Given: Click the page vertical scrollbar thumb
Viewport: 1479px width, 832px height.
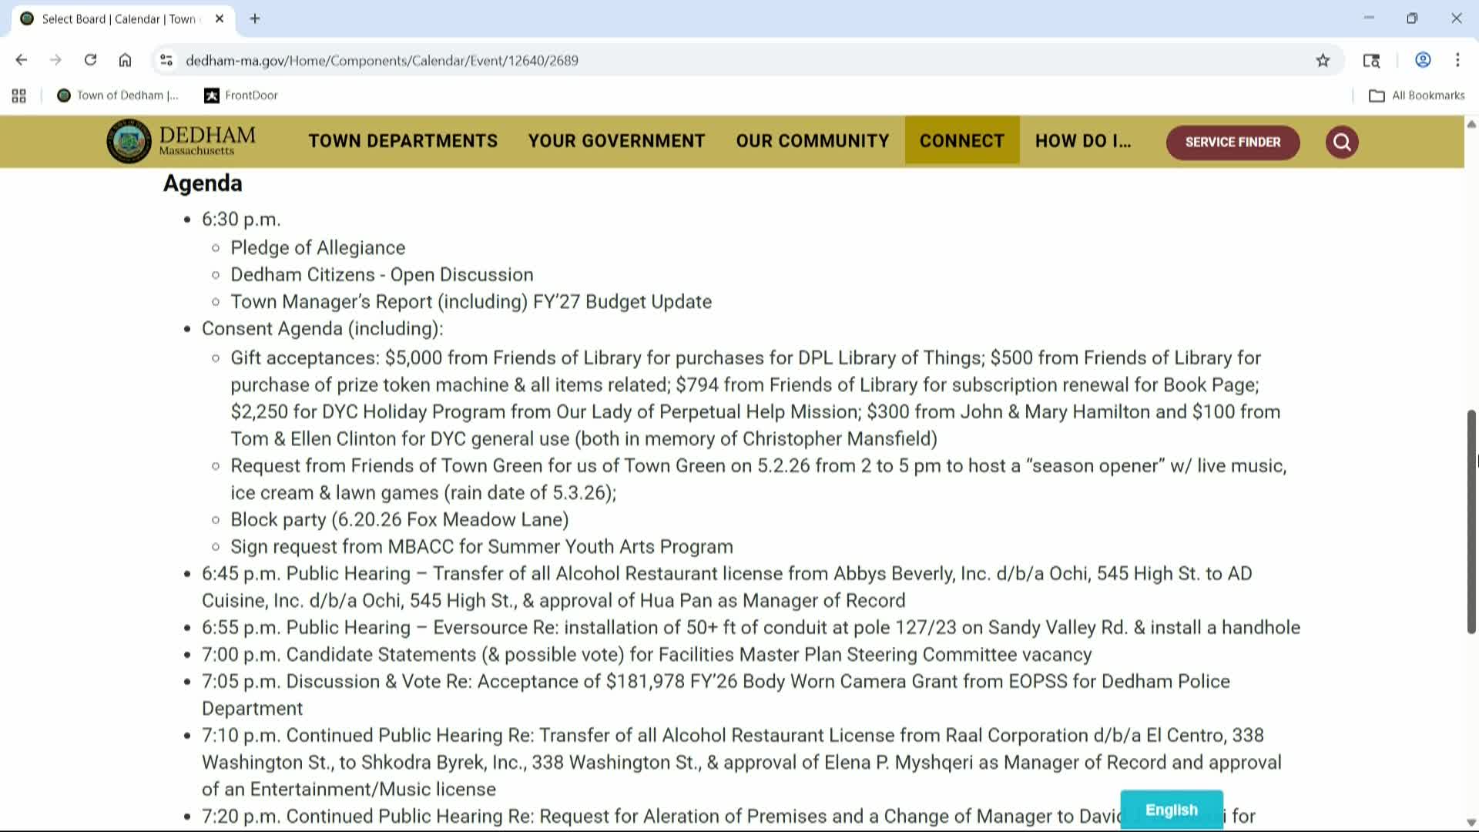Looking at the screenshot, I should click(x=1471, y=522).
